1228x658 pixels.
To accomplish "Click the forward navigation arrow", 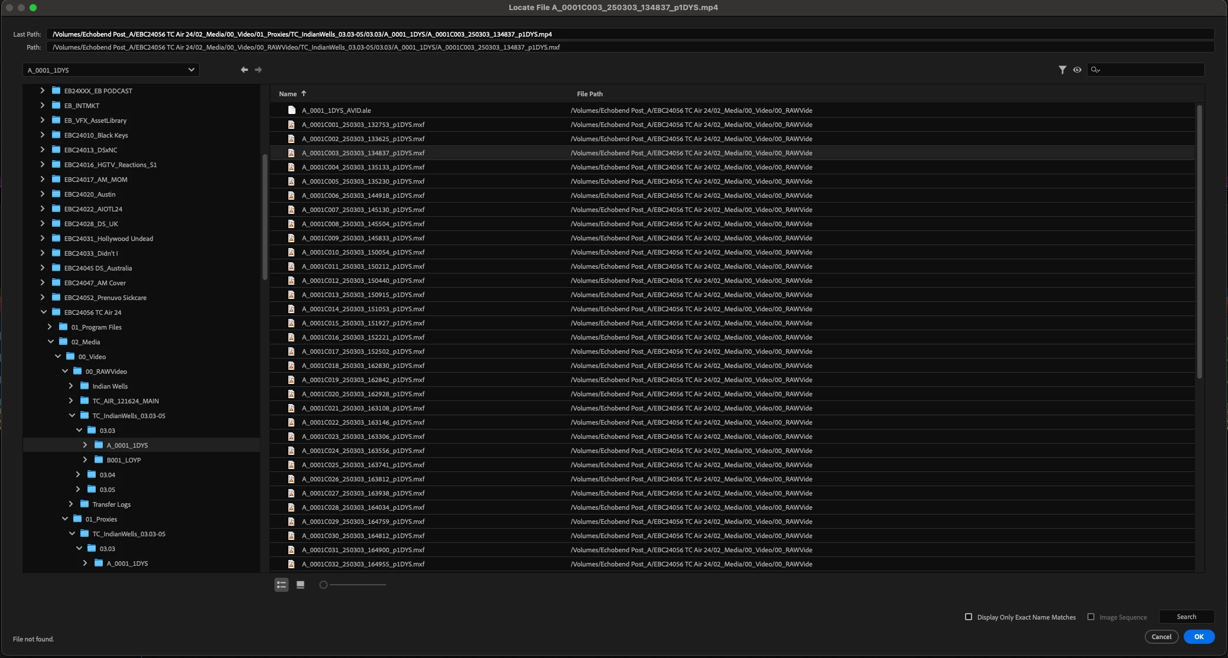I will click(x=258, y=70).
